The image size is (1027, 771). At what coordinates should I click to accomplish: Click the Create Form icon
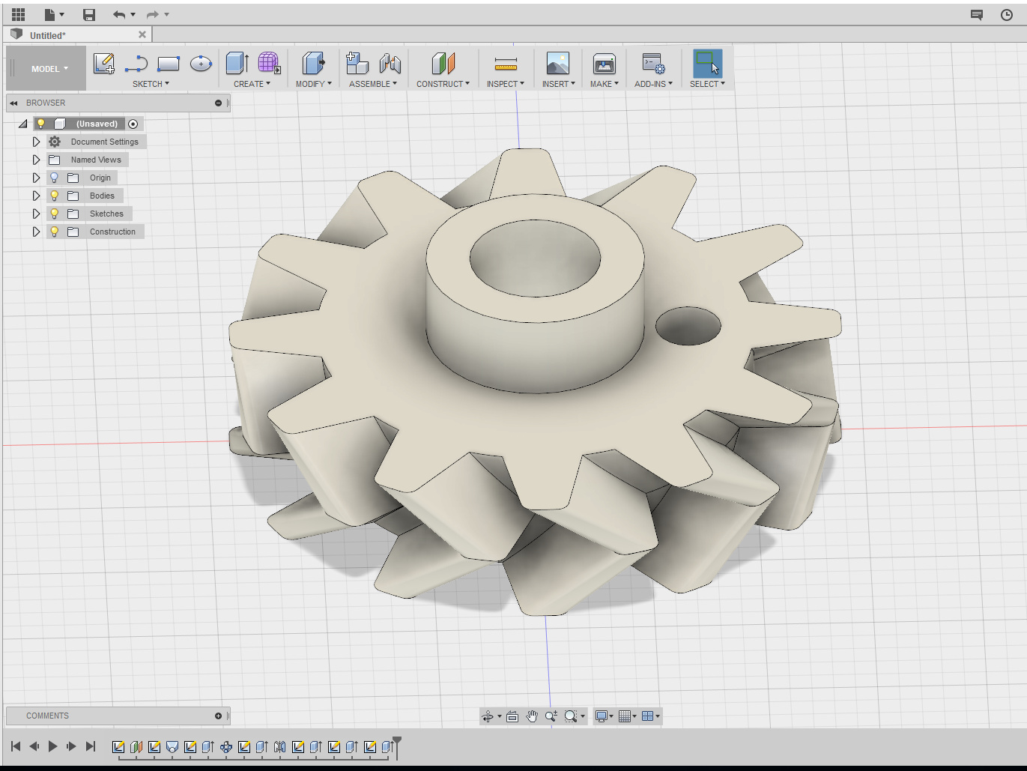point(269,64)
